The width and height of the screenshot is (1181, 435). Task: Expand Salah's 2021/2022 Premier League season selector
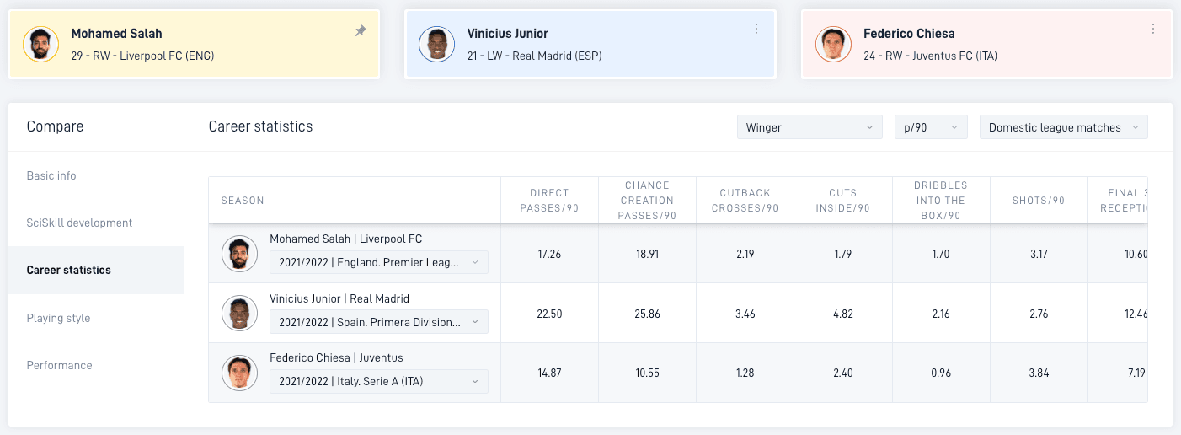tap(378, 262)
